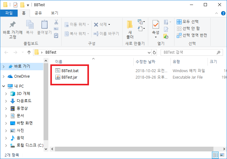227x159 pixels.
Task: Click the refresh button beside address bar
Action: point(154,52)
